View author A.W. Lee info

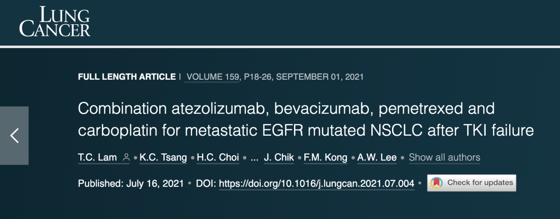377,157
